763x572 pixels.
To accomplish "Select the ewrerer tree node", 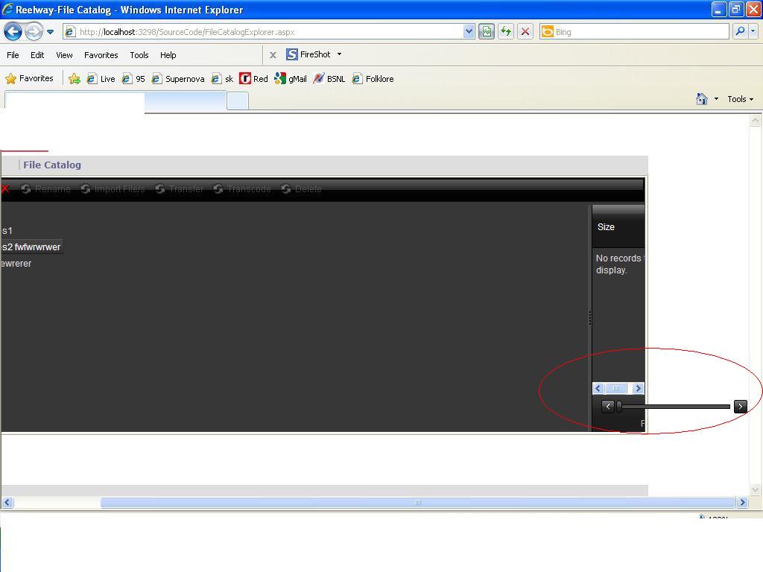I will point(16,264).
